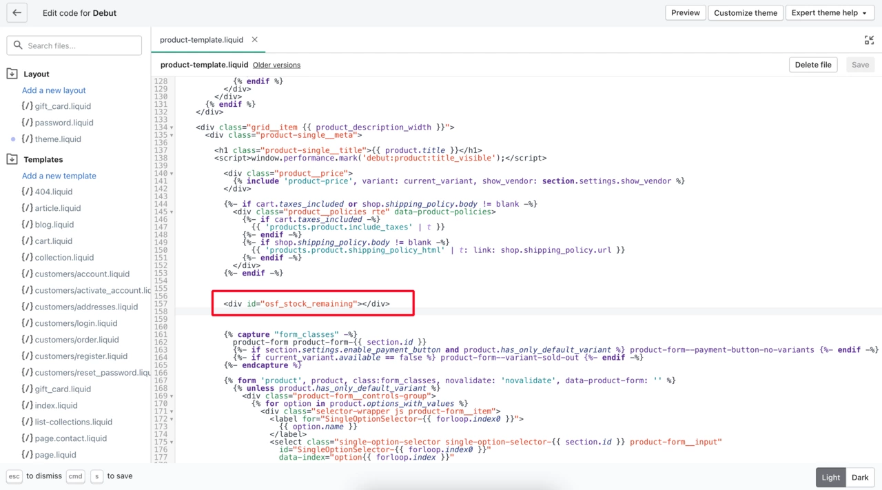Switch editor to Light theme
This screenshot has height=490, width=882.
[831, 478]
